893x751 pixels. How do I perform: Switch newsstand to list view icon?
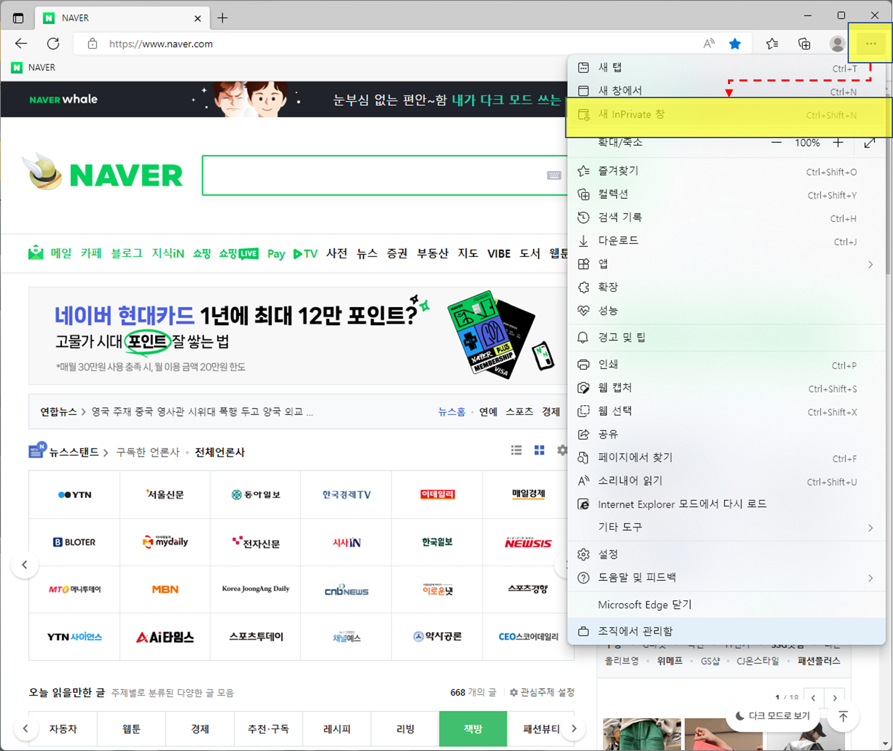pyautogui.click(x=516, y=451)
